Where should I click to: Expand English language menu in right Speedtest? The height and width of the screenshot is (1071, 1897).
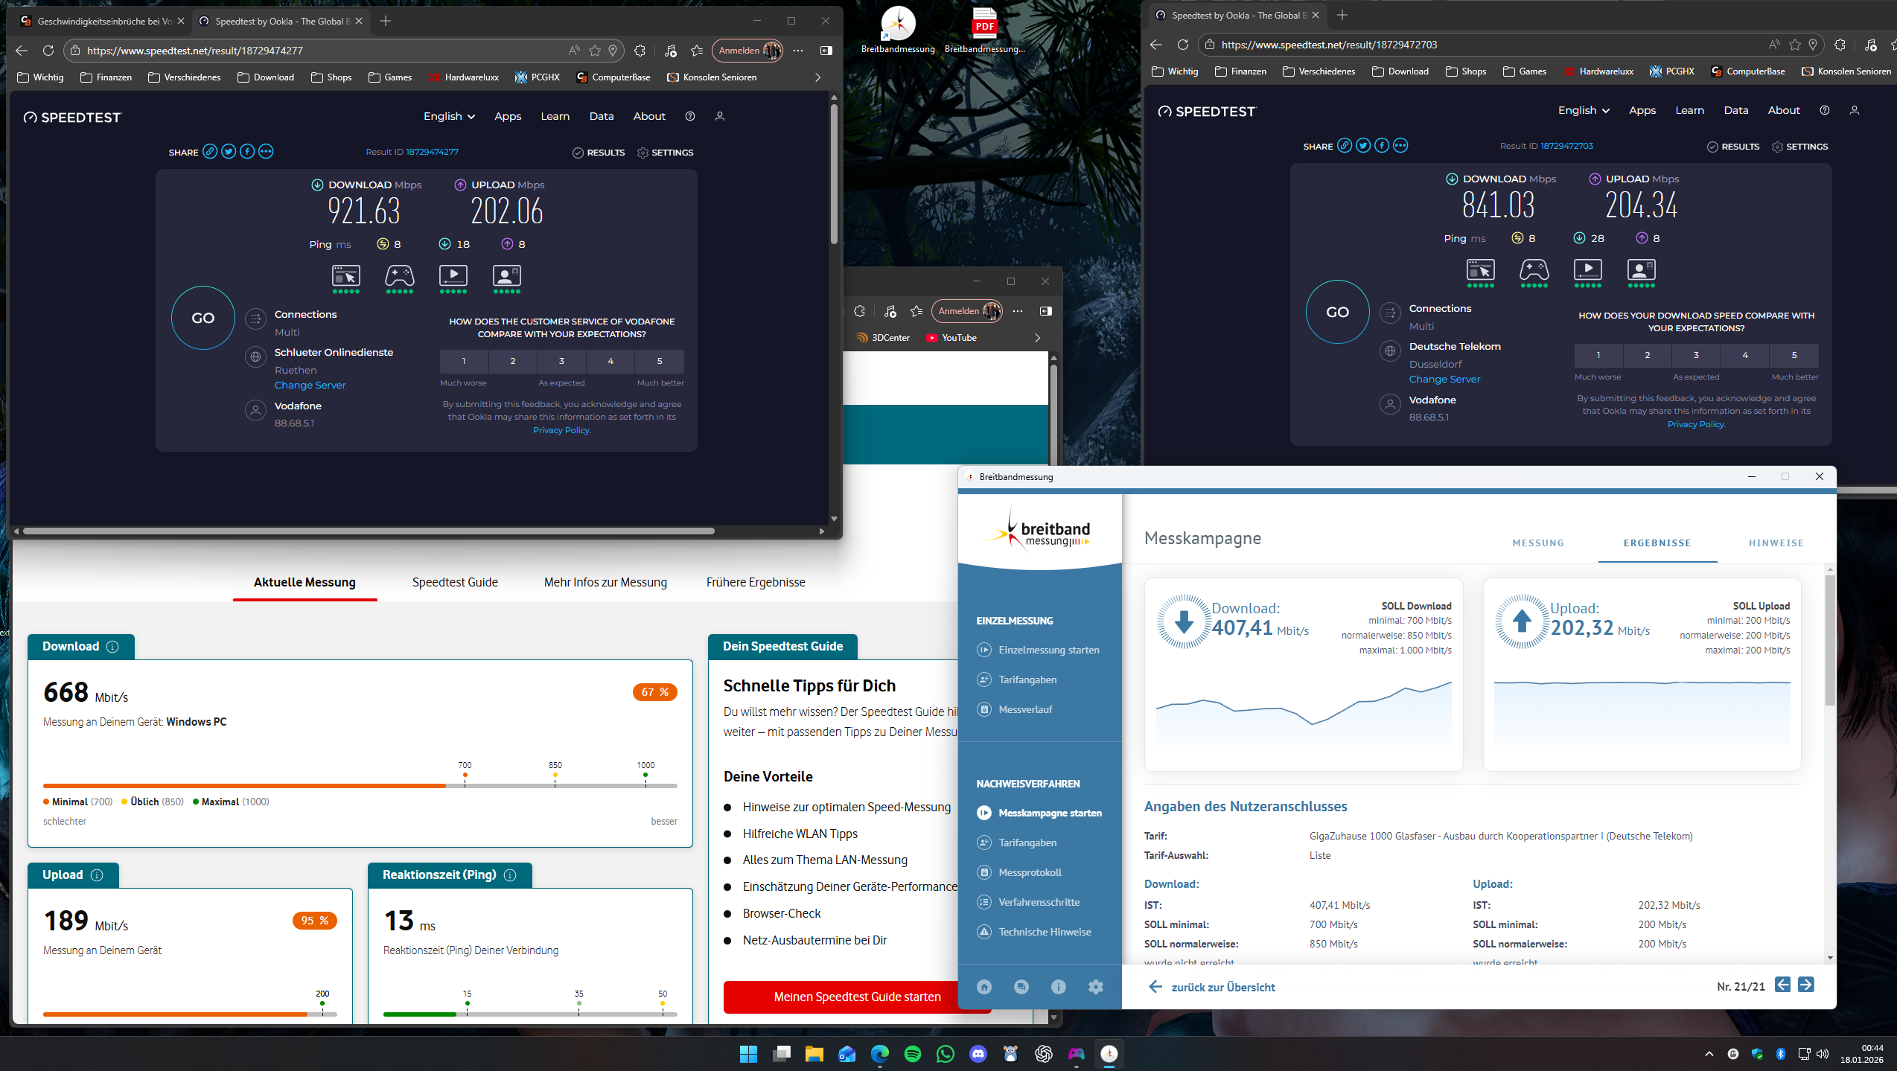1584,110
